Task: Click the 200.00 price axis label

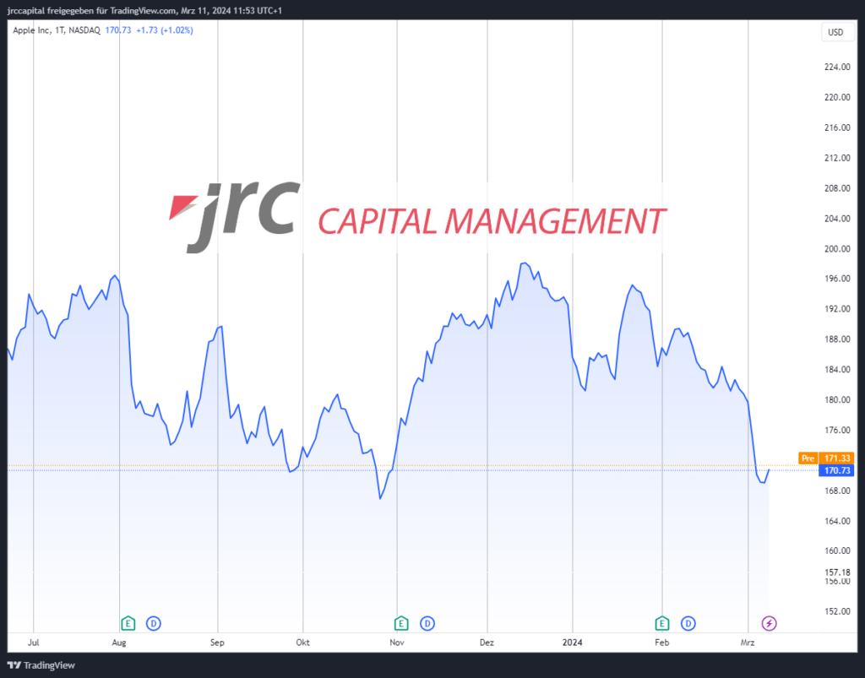Action: pos(837,248)
